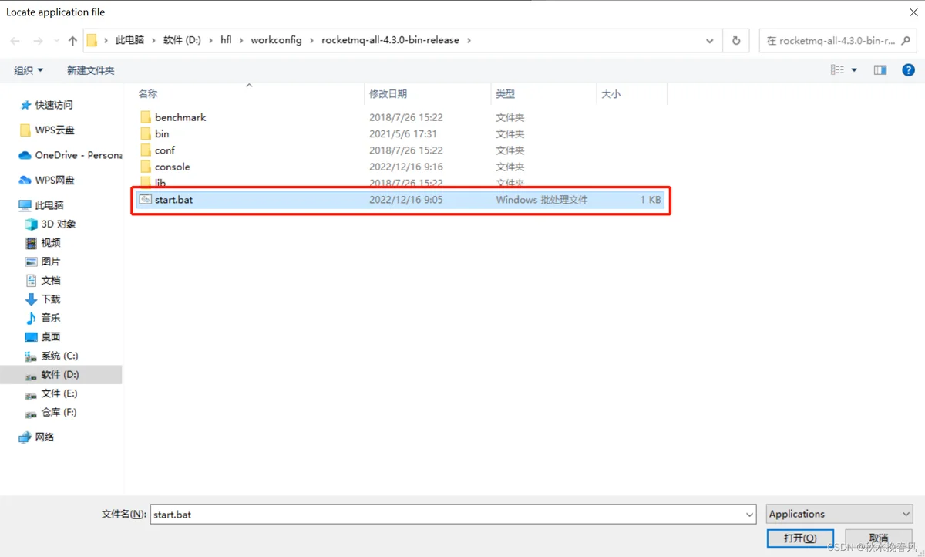Select the OneDrive cloud icon in sidebar
Screen dimensions: 925x557
click(25, 155)
